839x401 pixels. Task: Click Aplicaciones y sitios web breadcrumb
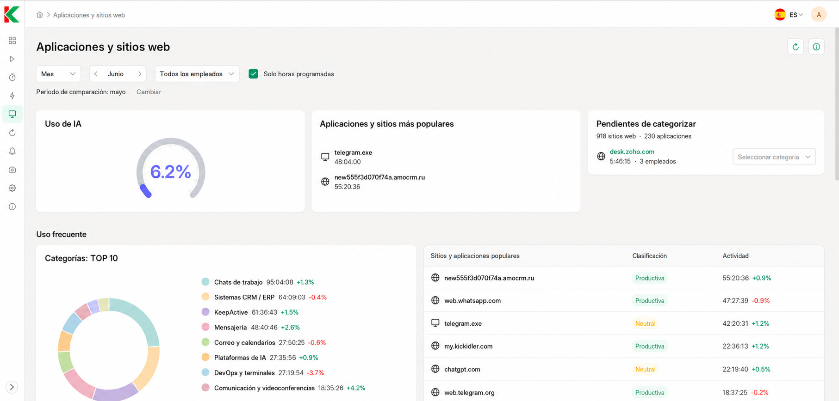[89, 15]
